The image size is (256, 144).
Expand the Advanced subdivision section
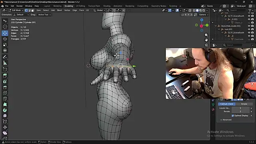[226, 120]
